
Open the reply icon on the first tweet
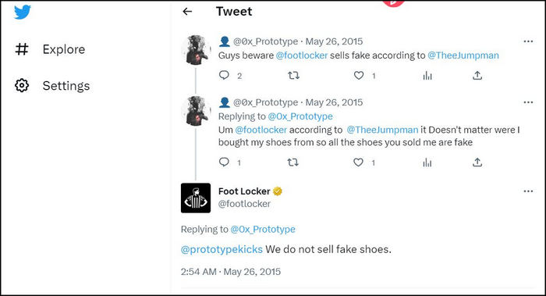pos(224,75)
